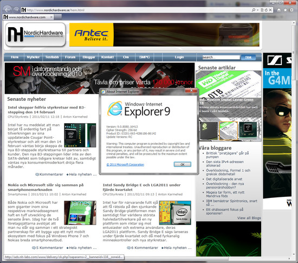Refresh the page with the reload icon

266,10
